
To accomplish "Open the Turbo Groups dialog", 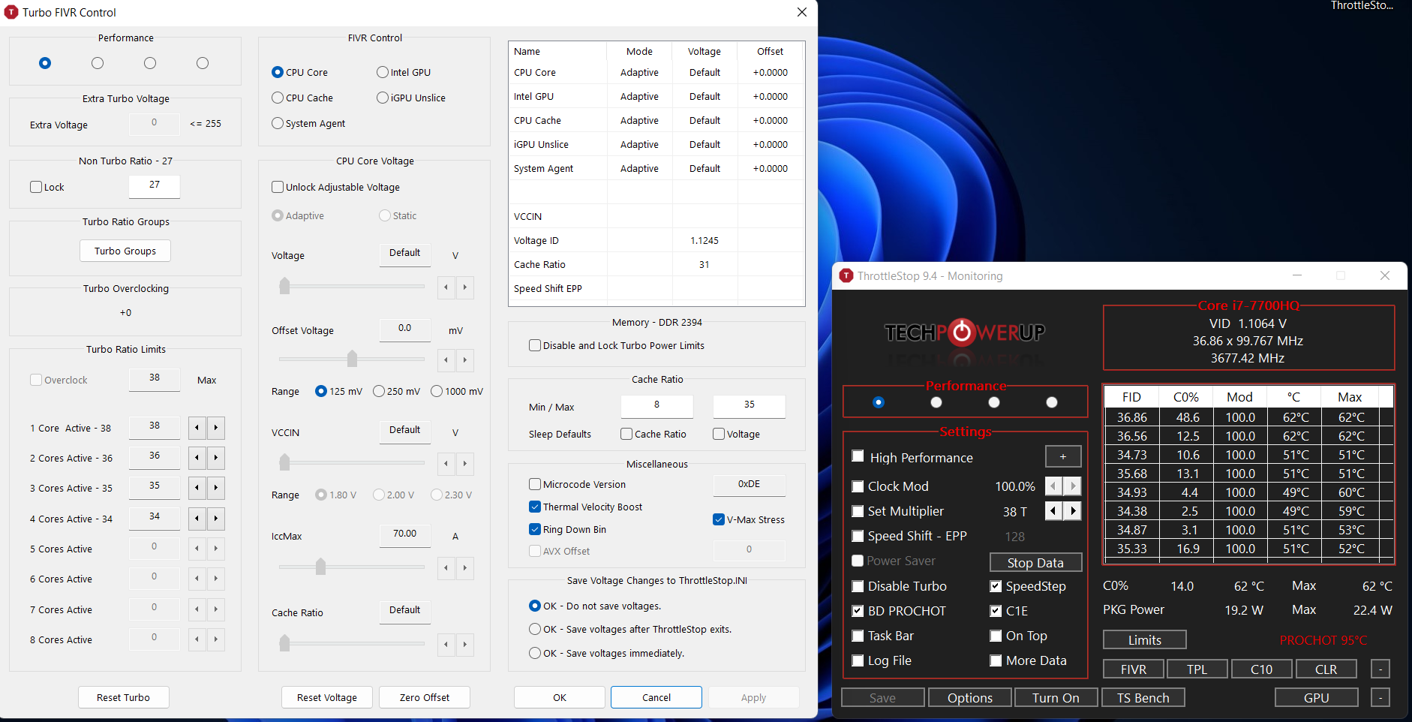I will pyautogui.click(x=125, y=251).
